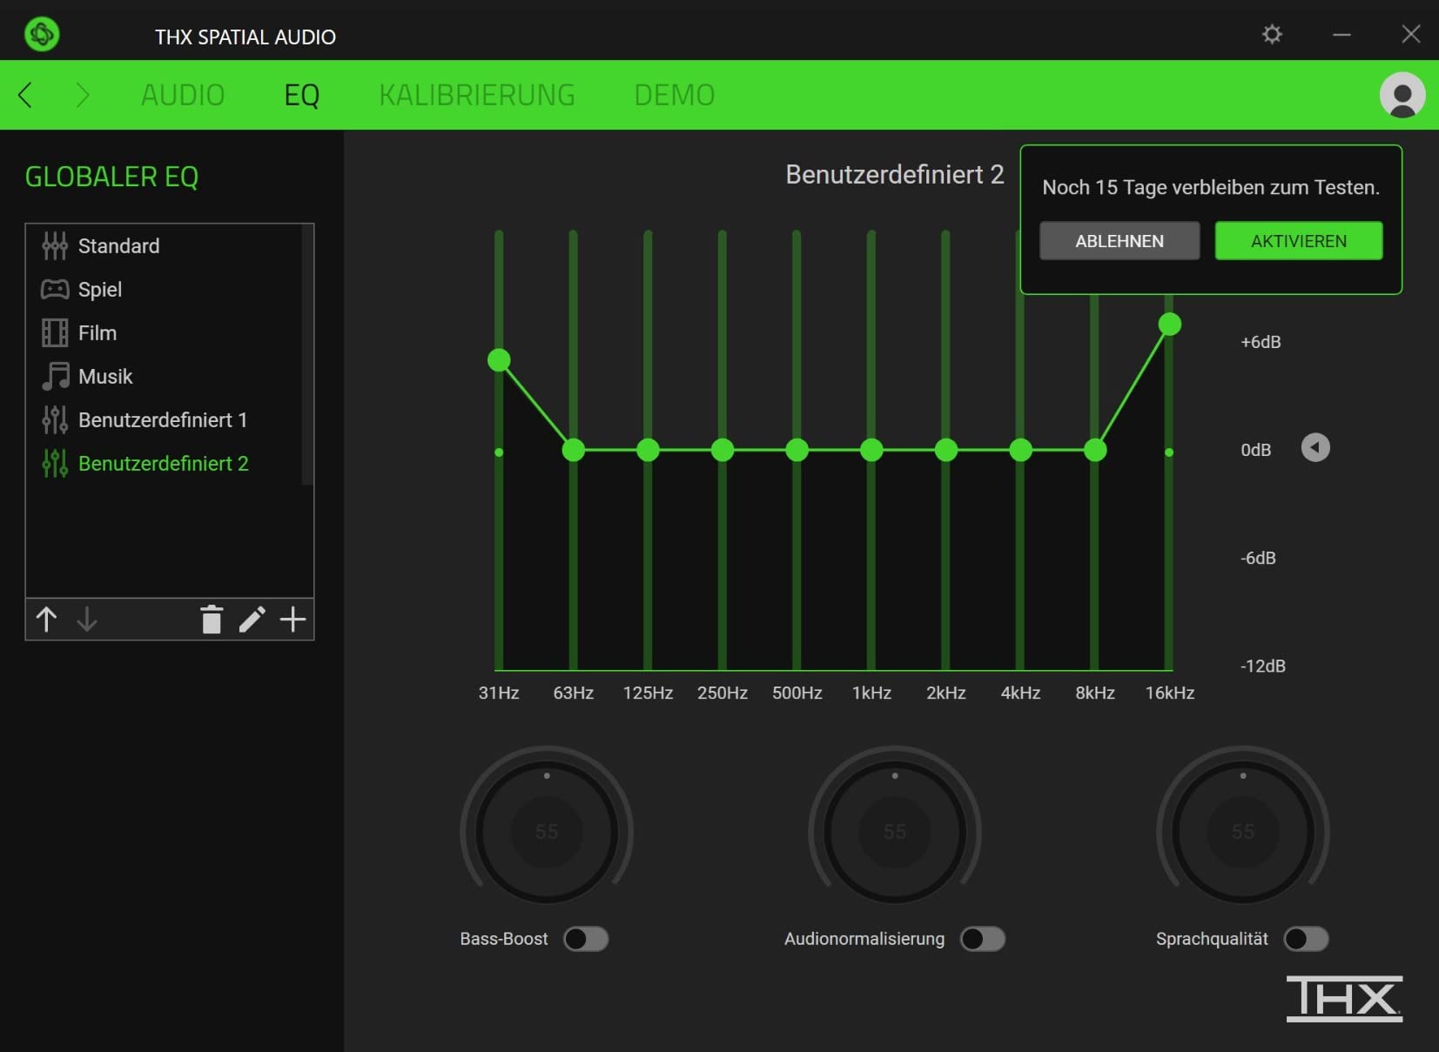Select the Standard EQ preset
Screen dimensions: 1439x1052
click(164, 246)
